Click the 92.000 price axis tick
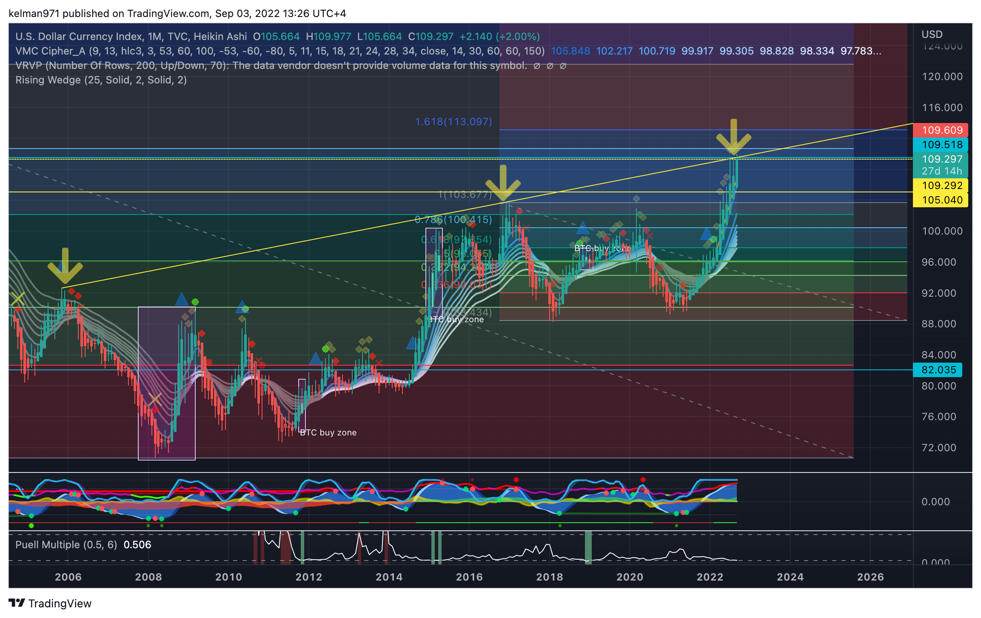 click(x=939, y=293)
